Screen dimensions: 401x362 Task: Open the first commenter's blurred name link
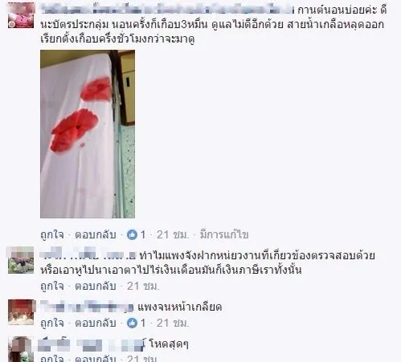pyautogui.click(x=167, y=10)
